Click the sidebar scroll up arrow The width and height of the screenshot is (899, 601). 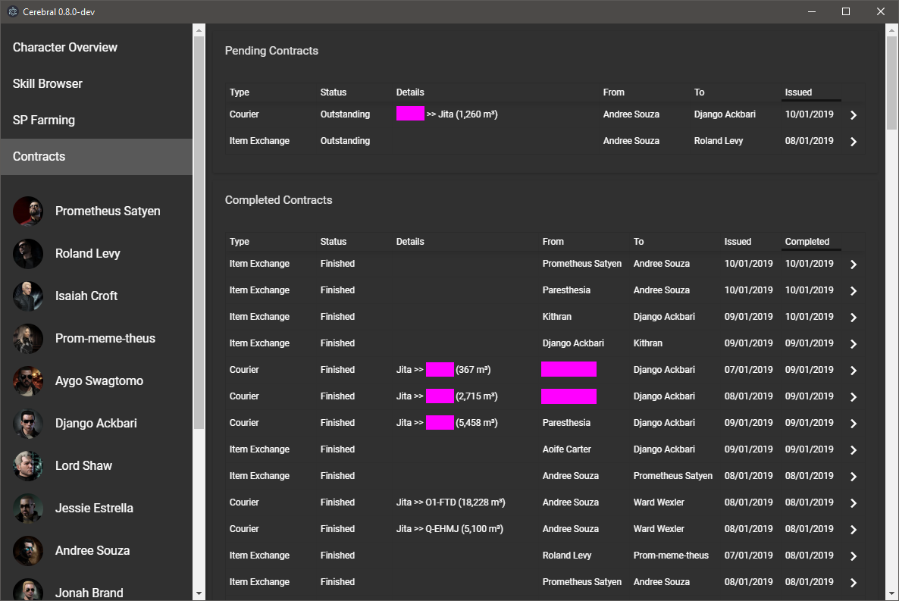tap(199, 30)
